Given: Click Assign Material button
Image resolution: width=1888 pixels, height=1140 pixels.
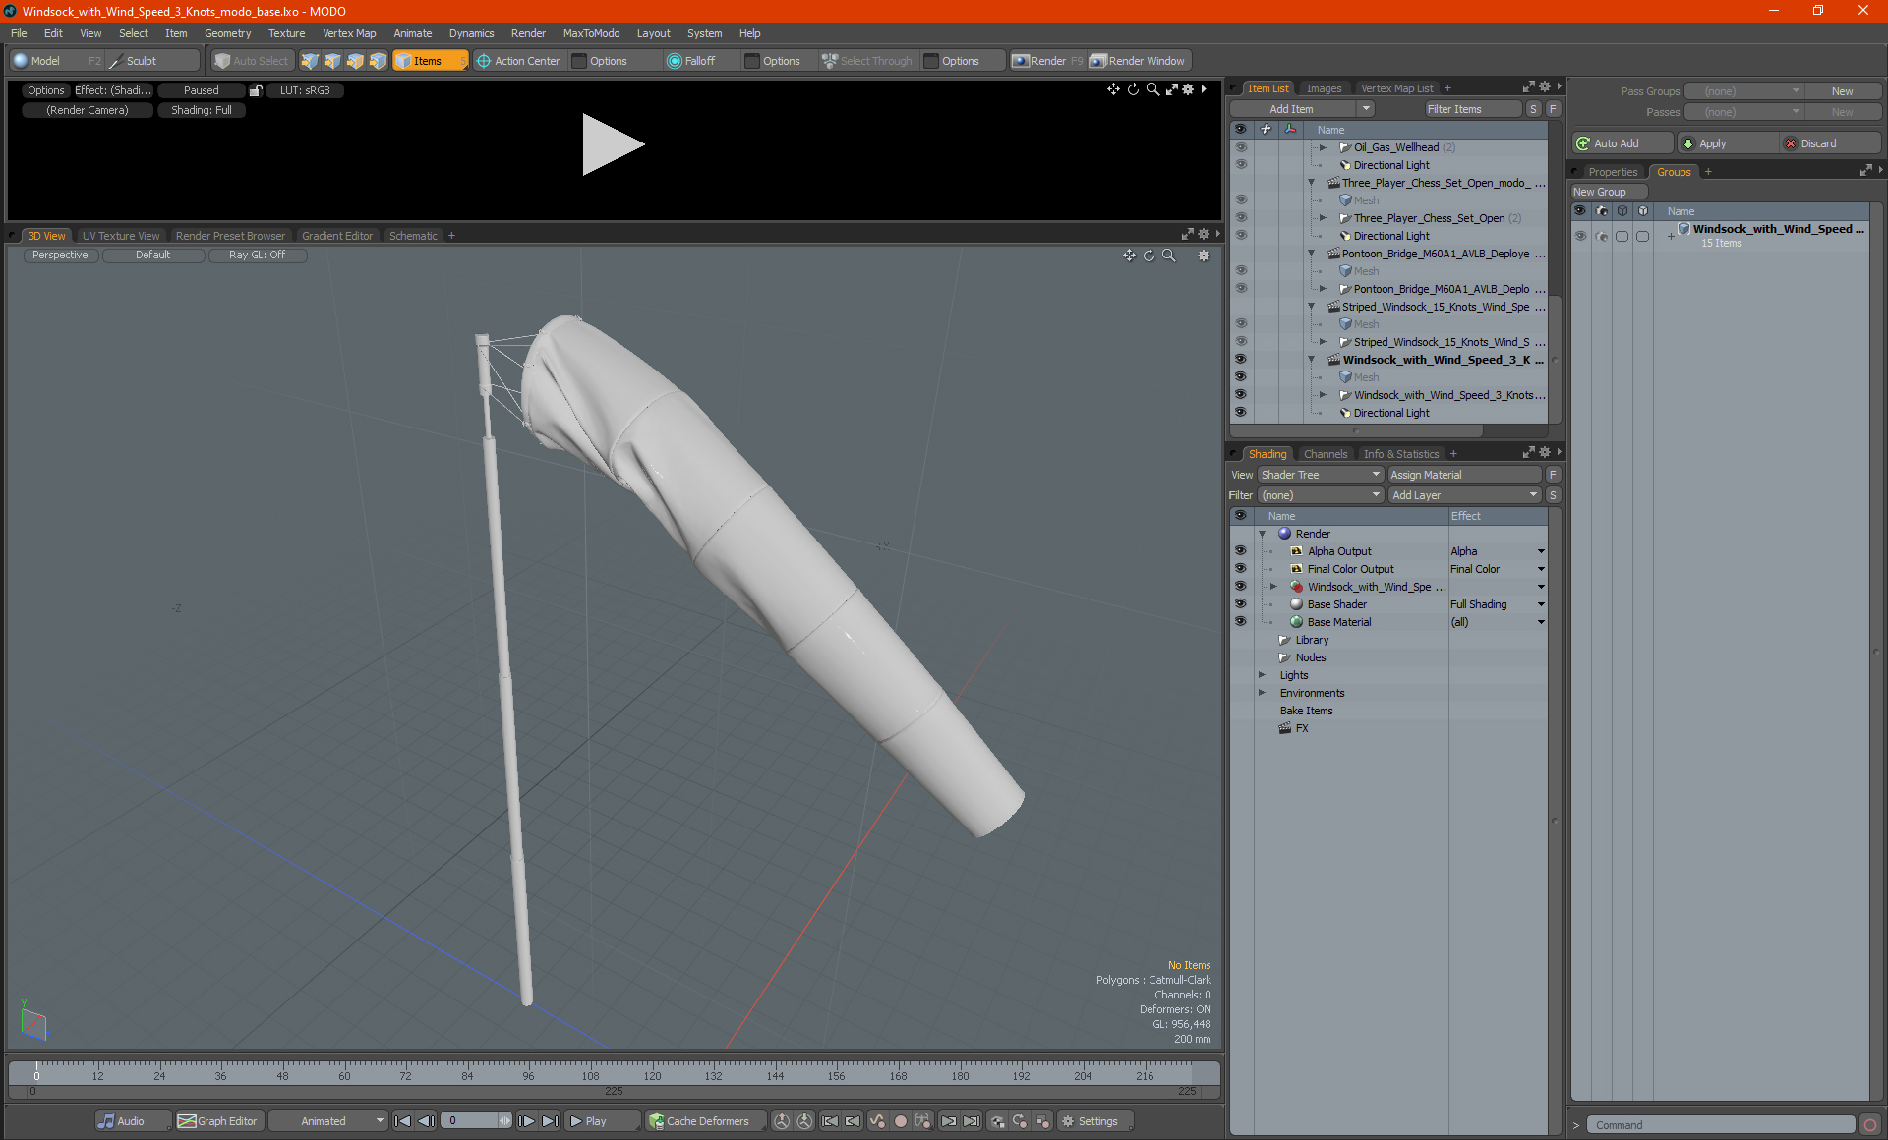Looking at the screenshot, I should (x=1465, y=475).
